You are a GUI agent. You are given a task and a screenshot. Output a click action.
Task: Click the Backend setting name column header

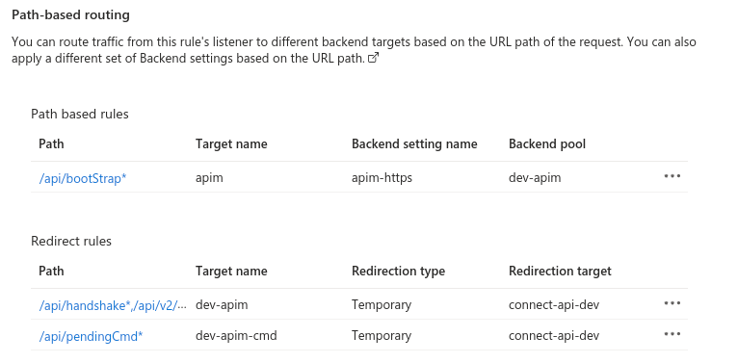(x=414, y=143)
